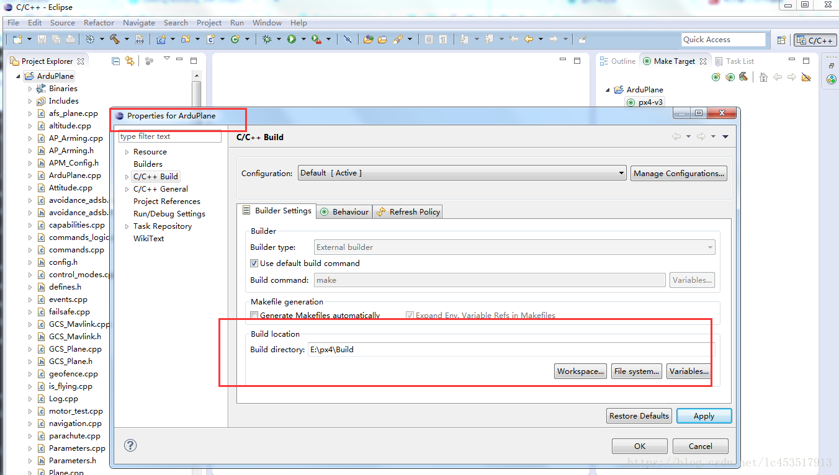Click the New wizard toolbar icon

click(17, 39)
